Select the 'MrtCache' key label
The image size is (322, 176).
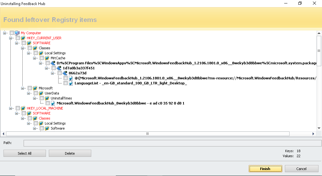pos(58,58)
